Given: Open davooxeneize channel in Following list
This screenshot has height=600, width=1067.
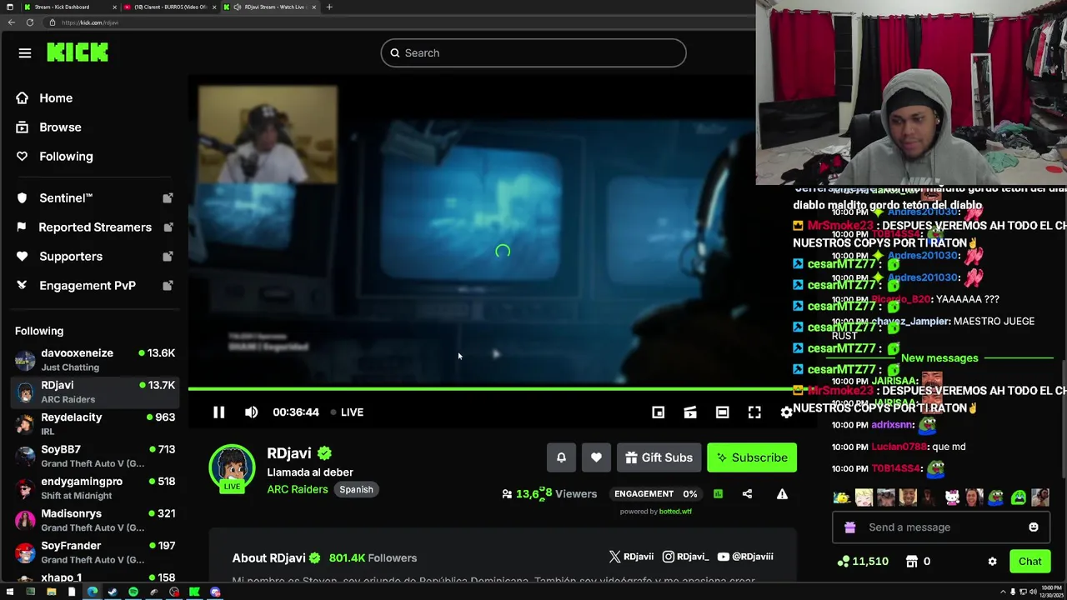Looking at the screenshot, I should tap(93, 360).
